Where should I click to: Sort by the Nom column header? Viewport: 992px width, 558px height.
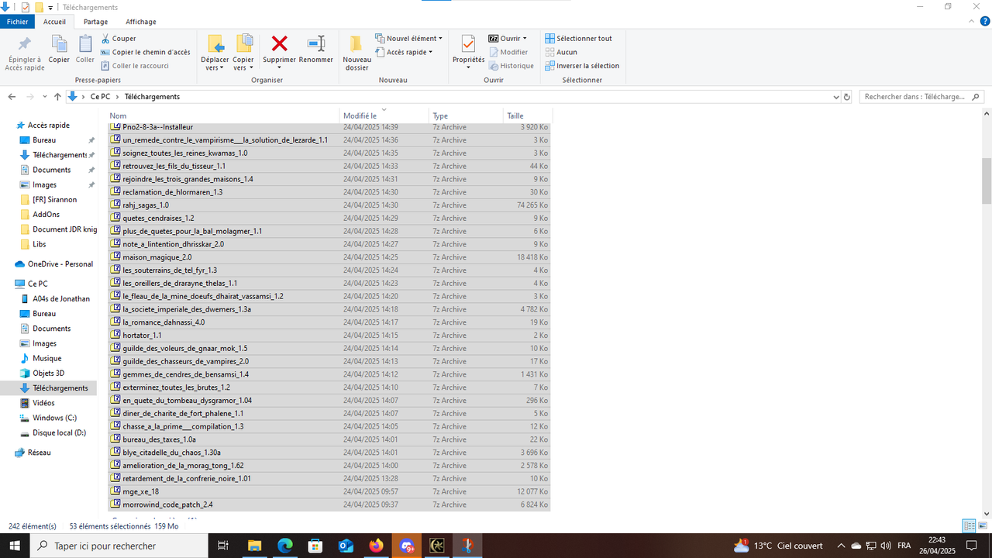224,115
